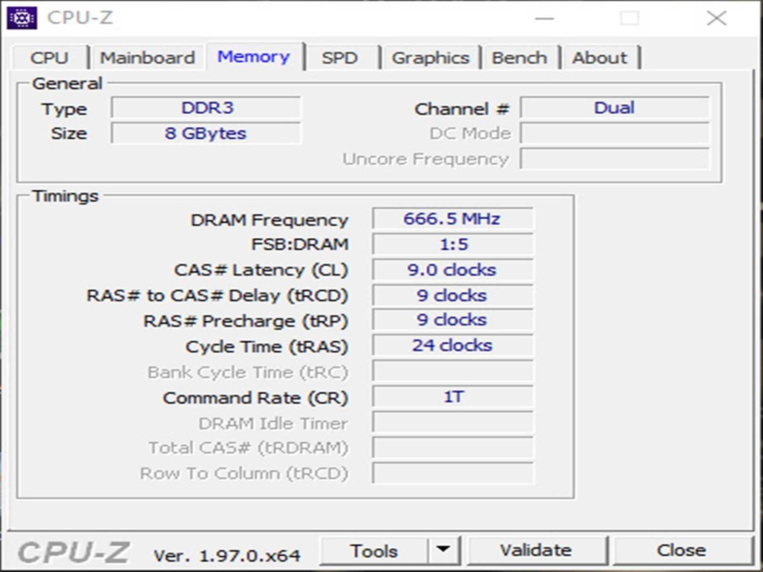Viewport: 763px width, 572px height.
Task: Click the Tools button
Action: pyautogui.click(x=374, y=551)
